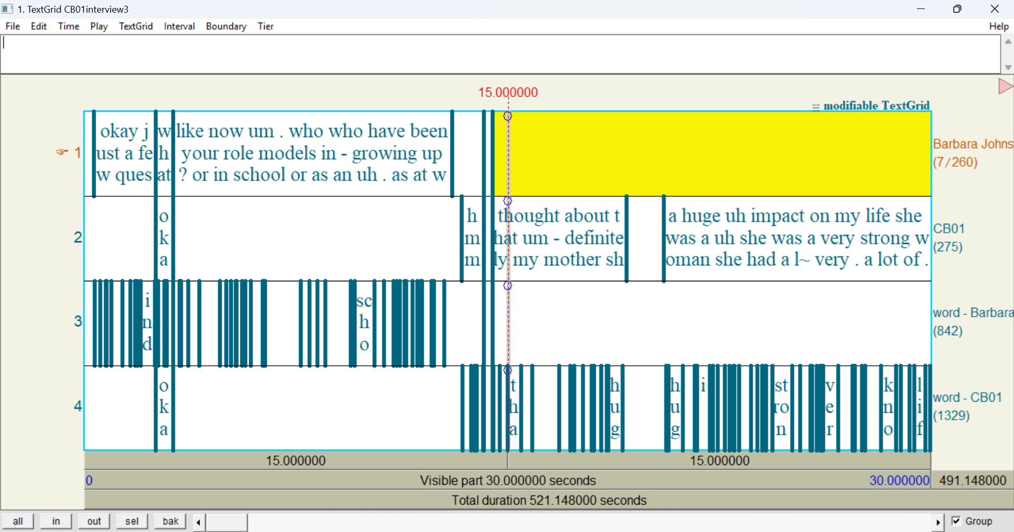
Task: Open the Boundary menu
Action: click(226, 26)
